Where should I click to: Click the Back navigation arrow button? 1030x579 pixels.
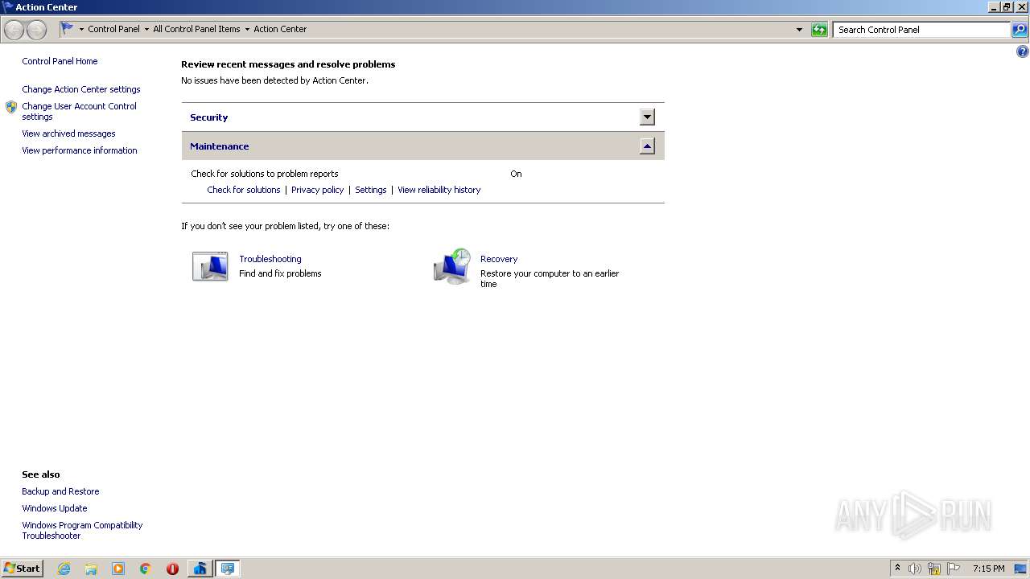(14, 30)
